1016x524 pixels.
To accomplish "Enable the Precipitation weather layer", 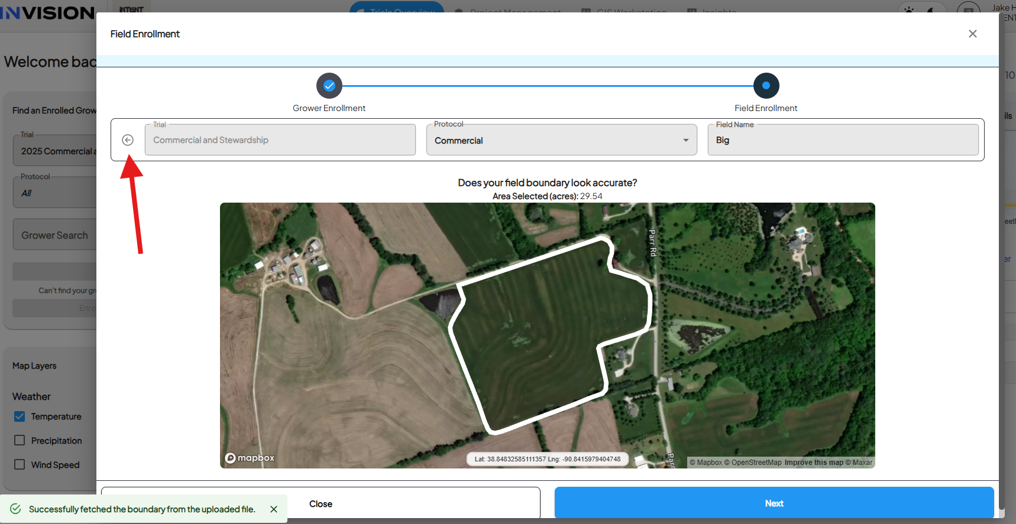I will 20,441.
